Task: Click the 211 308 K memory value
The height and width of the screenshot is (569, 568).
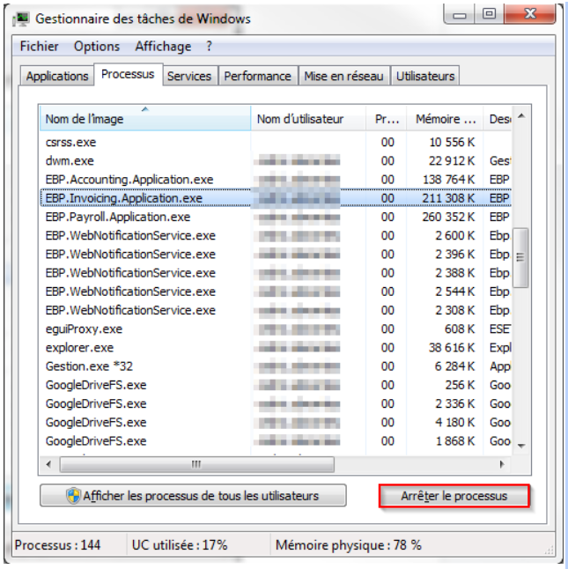Action: (x=448, y=198)
